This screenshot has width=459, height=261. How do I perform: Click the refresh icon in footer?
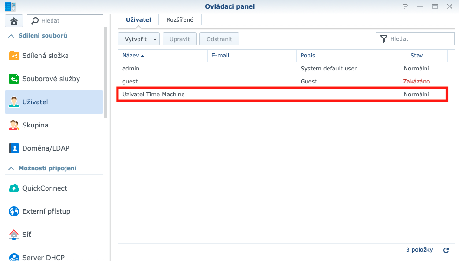pyautogui.click(x=446, y=250)
